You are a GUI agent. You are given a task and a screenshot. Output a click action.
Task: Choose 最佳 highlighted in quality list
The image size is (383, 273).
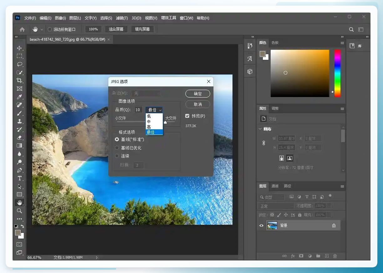154,132
